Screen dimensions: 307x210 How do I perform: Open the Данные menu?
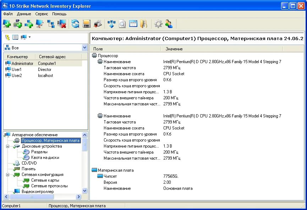[x=24, y=14]
